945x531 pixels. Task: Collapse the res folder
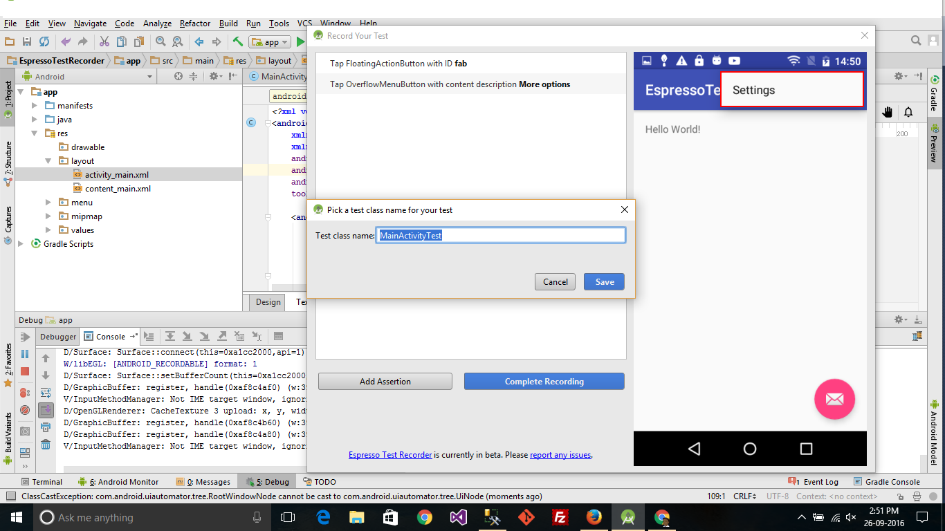35,133
